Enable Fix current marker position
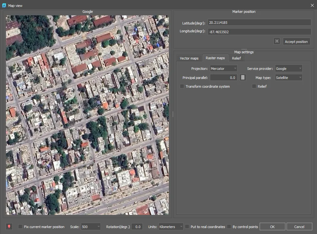Viewport: 317px width, 234px height. click(x=20, y=226)
